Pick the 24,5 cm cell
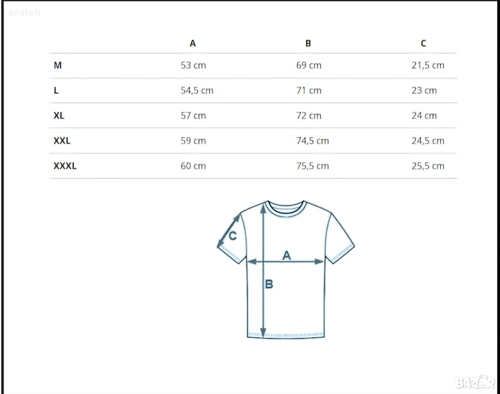 pyautogui.click(x=428, y=141)
